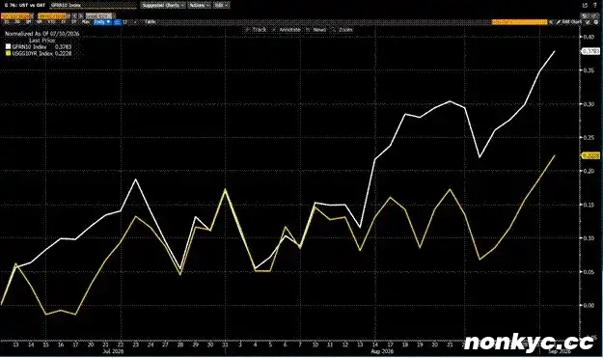Image resolution: width=603 pixels, height=358 pixels.
Task: Activate the Zoom tool
Action: tap(343, 30)
